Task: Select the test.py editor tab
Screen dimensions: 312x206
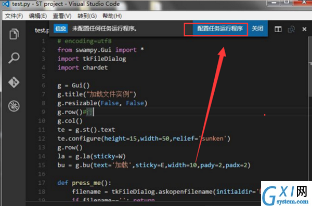Action: tap(42, 30)
